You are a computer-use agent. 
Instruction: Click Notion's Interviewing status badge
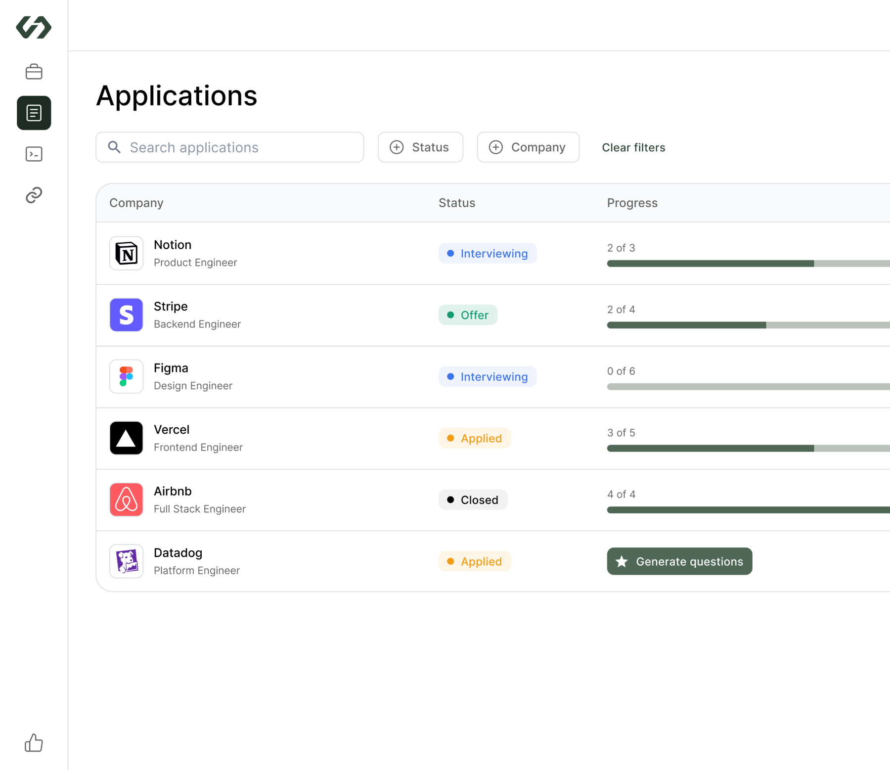point(488,253)
